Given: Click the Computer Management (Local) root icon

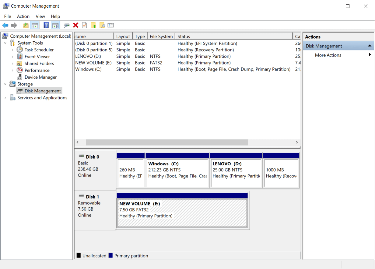Looking at the screenshot, I should click(5, 36).
